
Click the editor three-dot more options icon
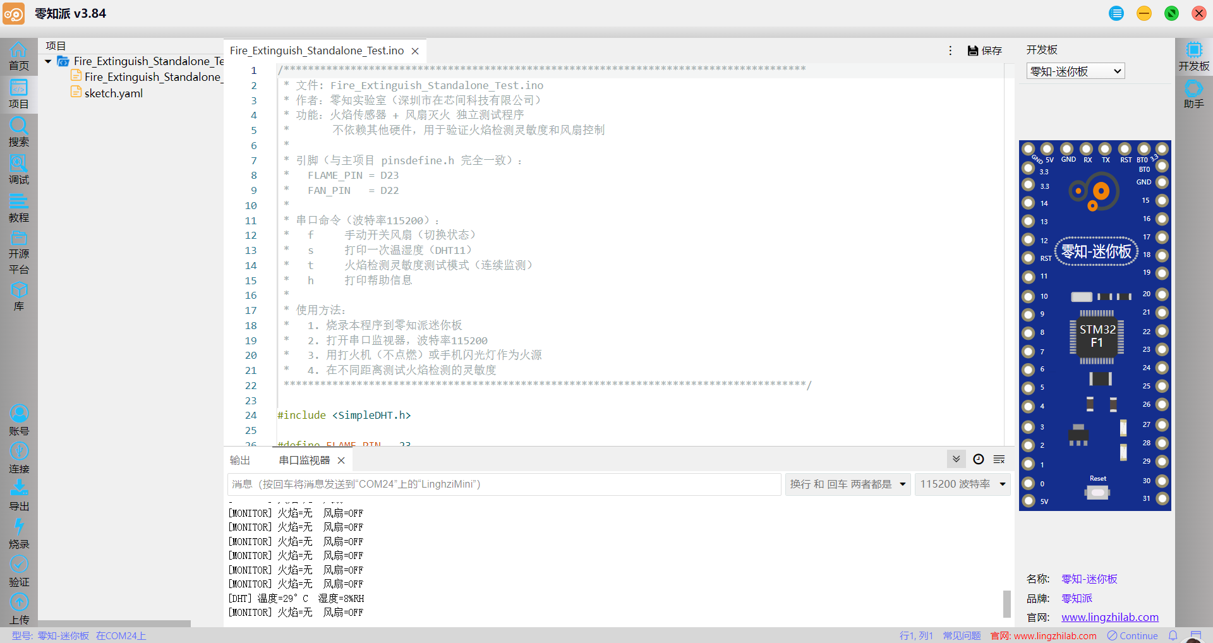click(x=950, y=51)
